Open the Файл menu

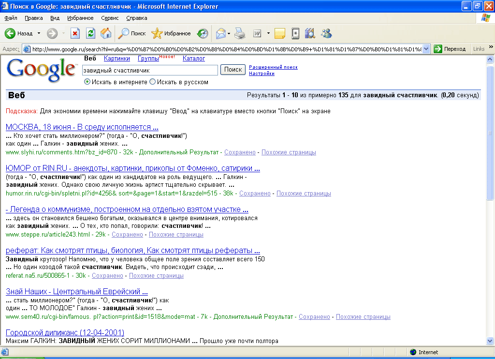tap(11, 18)
